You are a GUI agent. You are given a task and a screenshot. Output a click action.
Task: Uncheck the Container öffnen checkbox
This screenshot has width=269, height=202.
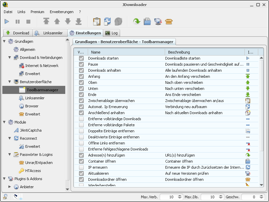coord(81,161)
